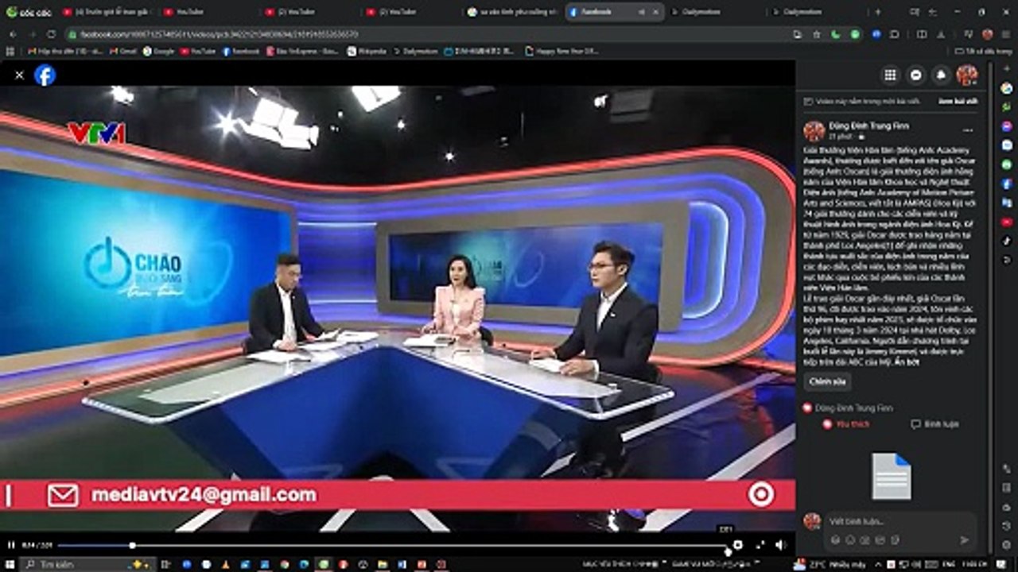This screenshot has width=1018, height=572.
Task: Click the Bình luận button
Action: point(935,424)
